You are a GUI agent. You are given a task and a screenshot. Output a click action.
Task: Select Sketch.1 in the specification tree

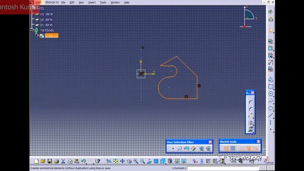point(51,36)
